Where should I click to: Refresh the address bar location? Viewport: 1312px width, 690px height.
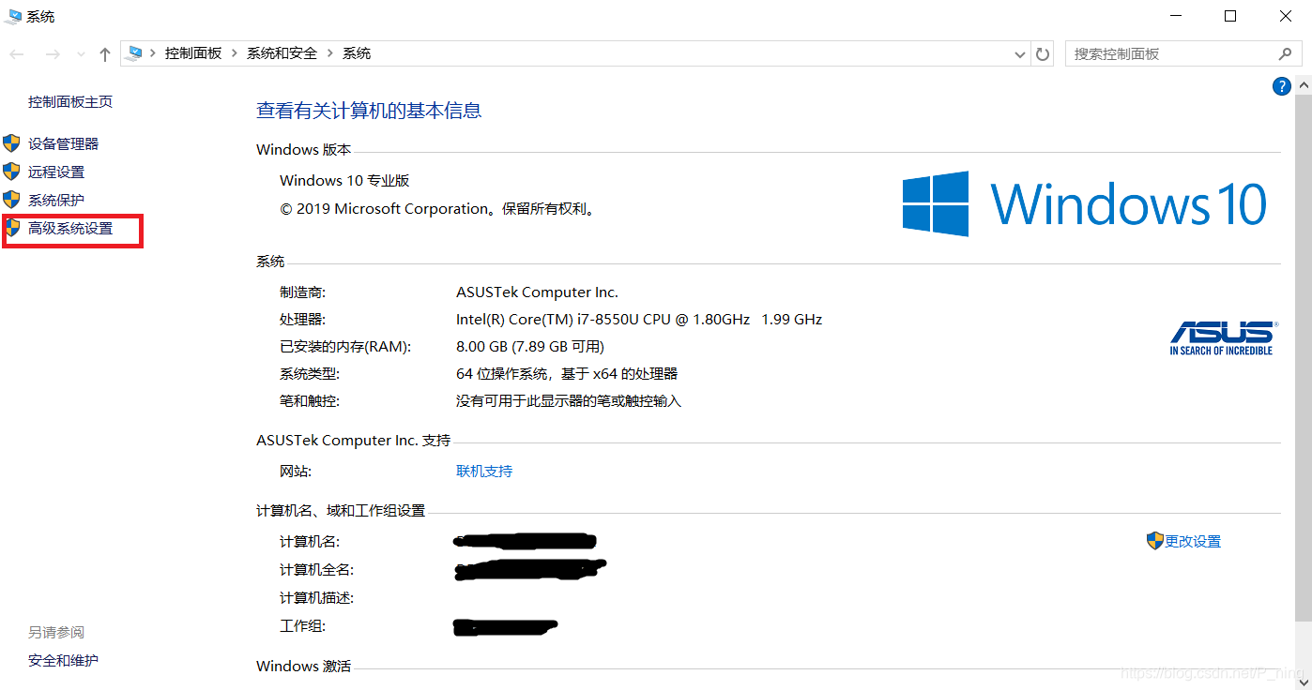point(1043,54)
